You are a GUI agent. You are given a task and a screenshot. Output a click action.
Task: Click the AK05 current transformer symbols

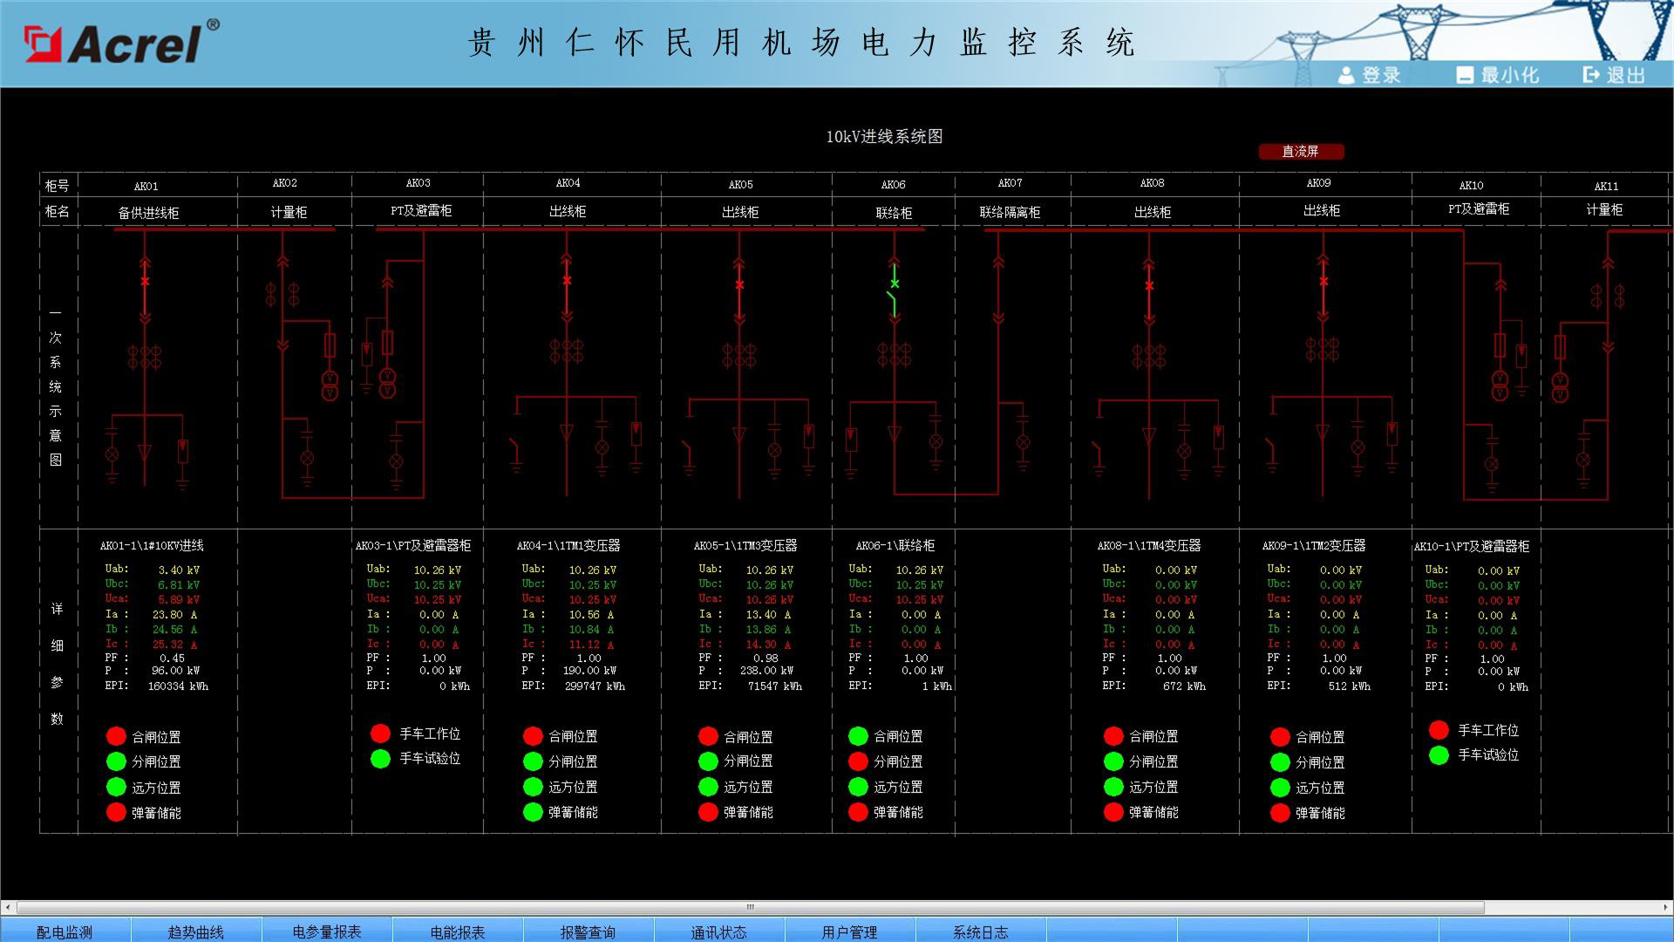(739, 355)
